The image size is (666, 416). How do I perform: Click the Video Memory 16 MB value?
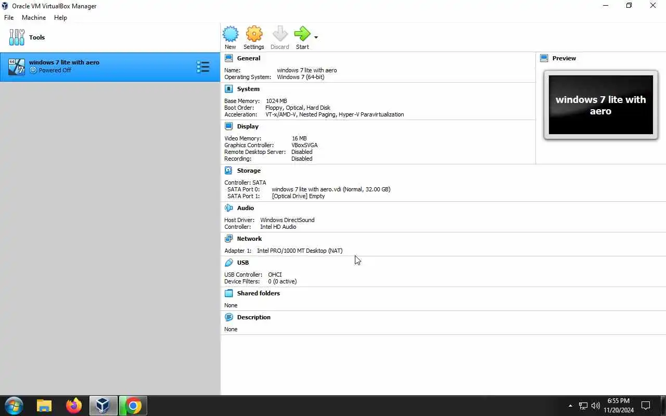tap(299, 138)
